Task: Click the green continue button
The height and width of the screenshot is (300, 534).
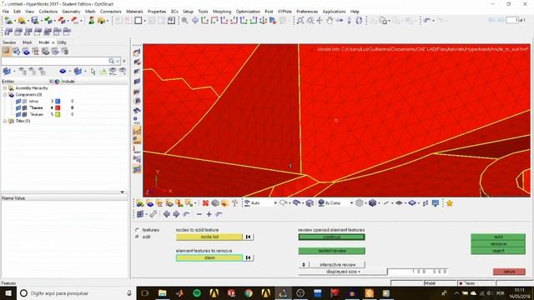Action: pos(332,237)
